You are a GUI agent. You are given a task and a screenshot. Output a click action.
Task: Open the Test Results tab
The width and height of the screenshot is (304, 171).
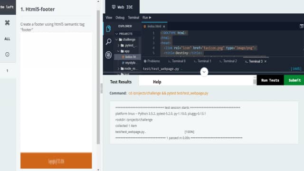point(121,82)
